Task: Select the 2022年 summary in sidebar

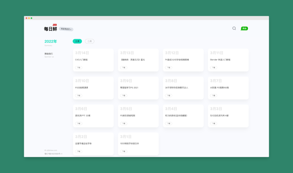Action: click(x=51, y=43)
